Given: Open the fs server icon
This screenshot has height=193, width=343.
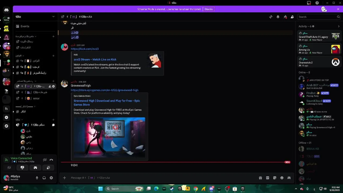Looking at the screenshot, I should click(6, 109).
